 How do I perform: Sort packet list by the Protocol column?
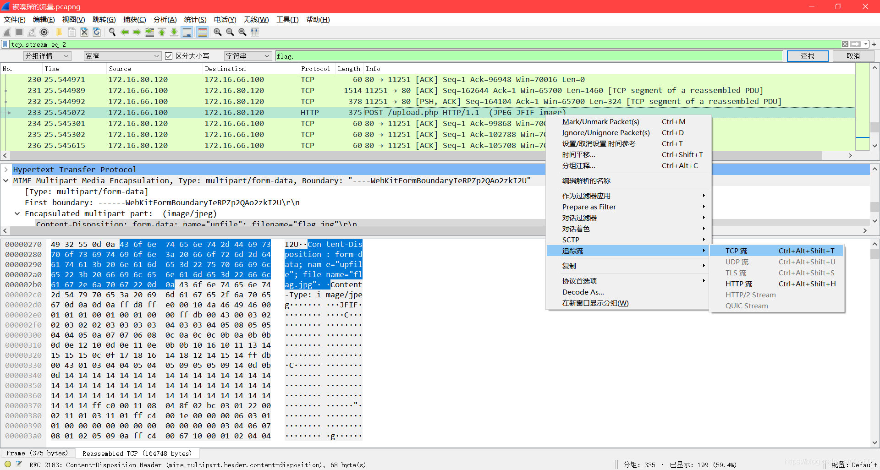coord(316,69)
